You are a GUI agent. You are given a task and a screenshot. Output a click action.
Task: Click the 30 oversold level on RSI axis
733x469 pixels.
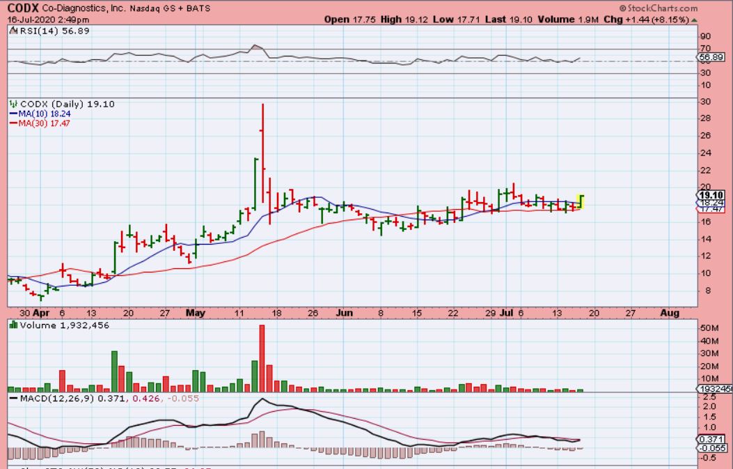point(705,73)
